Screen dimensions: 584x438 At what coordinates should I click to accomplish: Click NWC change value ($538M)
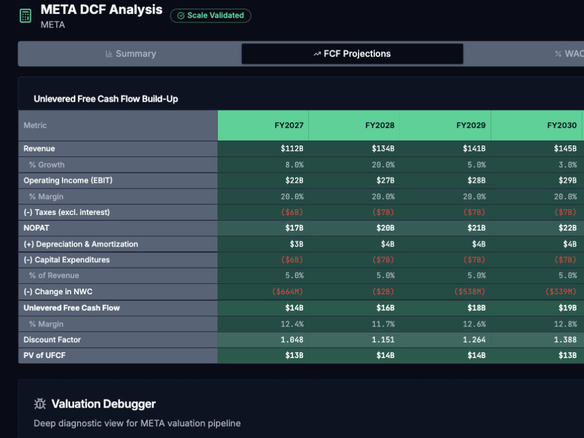(x=470, y=291)
